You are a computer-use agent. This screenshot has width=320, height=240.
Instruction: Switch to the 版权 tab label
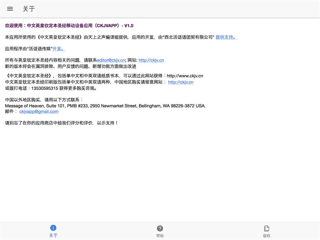[x=267, y=236]
